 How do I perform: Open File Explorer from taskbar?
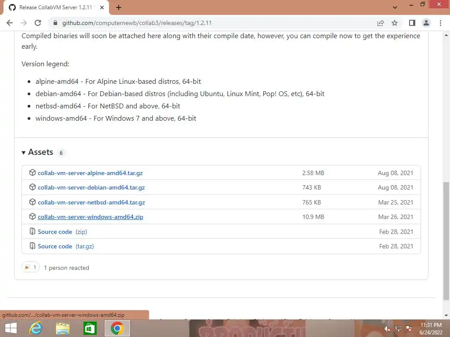tap(62, 328)
